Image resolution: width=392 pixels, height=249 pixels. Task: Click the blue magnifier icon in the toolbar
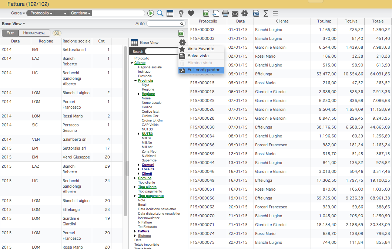coord(160,13)
